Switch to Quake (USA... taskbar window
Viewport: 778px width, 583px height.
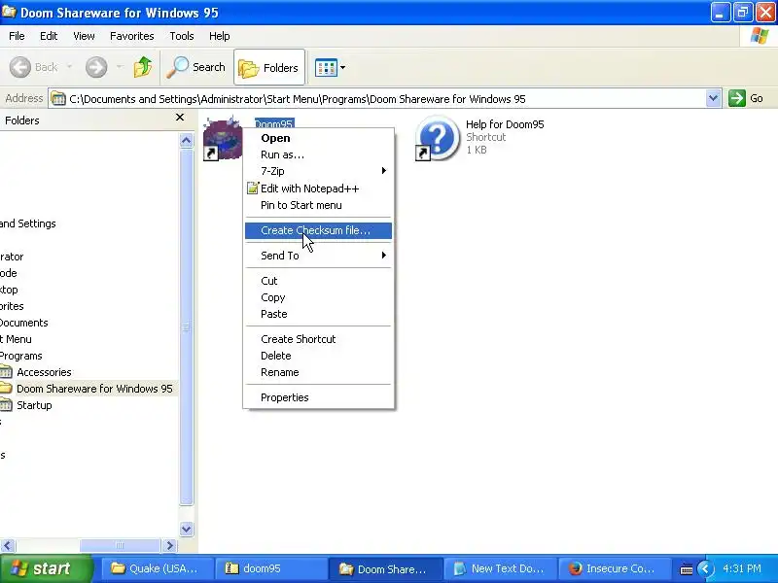[157, 568]
